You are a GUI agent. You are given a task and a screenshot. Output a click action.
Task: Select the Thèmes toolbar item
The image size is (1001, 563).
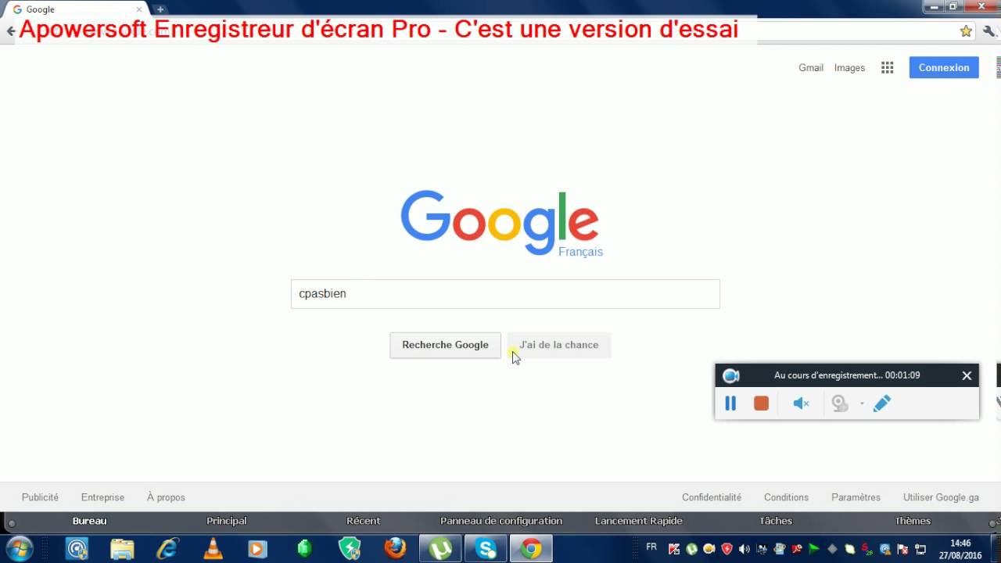913,521
